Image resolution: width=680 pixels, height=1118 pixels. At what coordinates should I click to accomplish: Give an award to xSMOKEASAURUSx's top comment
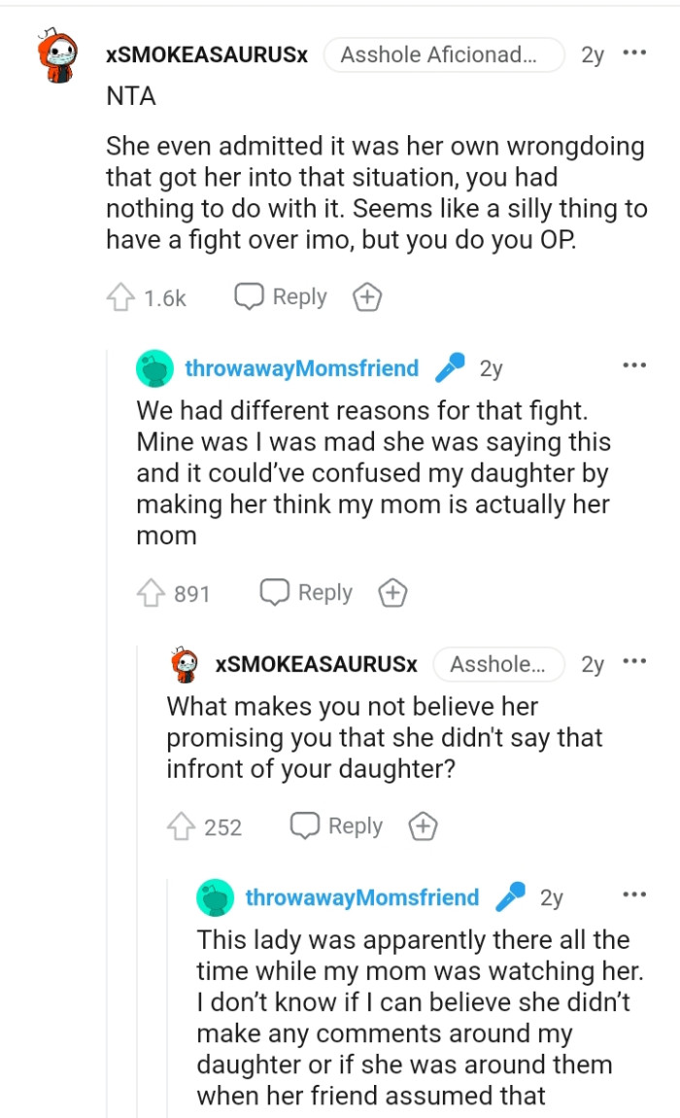point(367,297)
